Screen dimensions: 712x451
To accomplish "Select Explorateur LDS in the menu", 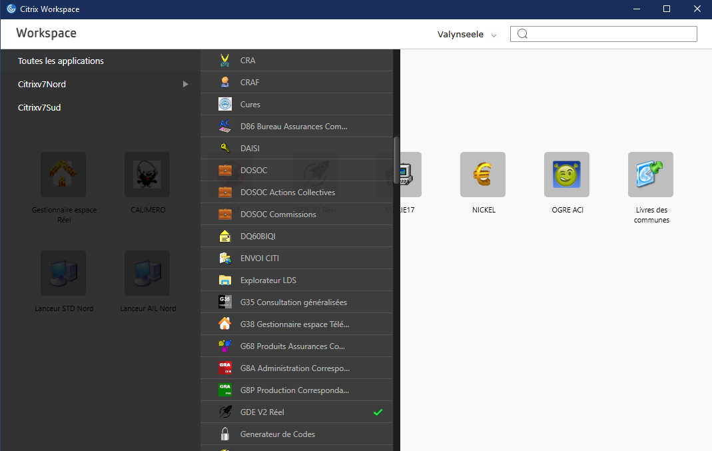I will coord(268,280).
